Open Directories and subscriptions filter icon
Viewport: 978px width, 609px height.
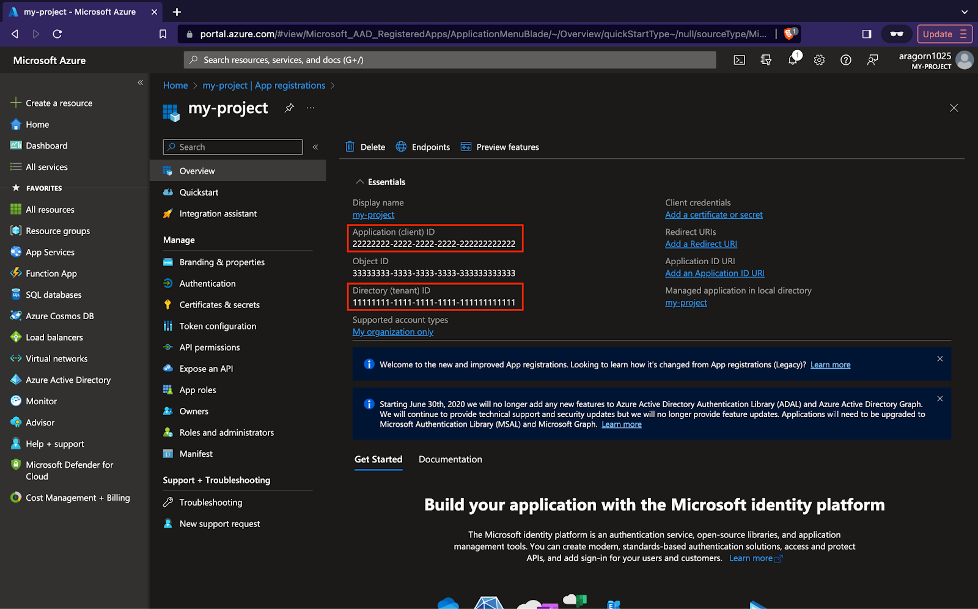click(x=766, y=60)
